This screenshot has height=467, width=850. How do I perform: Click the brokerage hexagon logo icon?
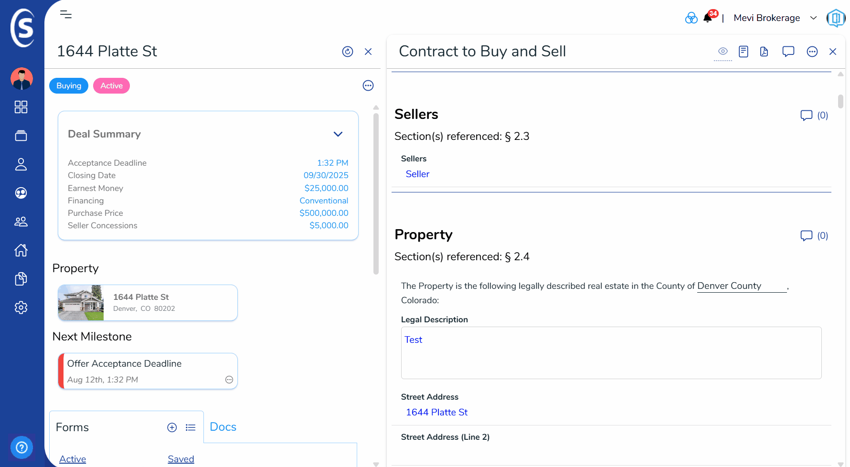coord(836,18)
